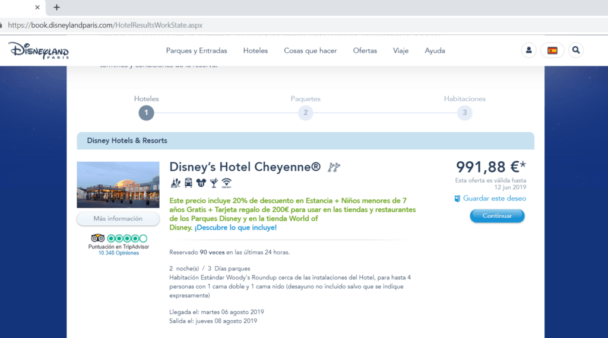608x338 pixels.
Task: Click Guardar este deseo link
Action: click(x=495, y=199)
